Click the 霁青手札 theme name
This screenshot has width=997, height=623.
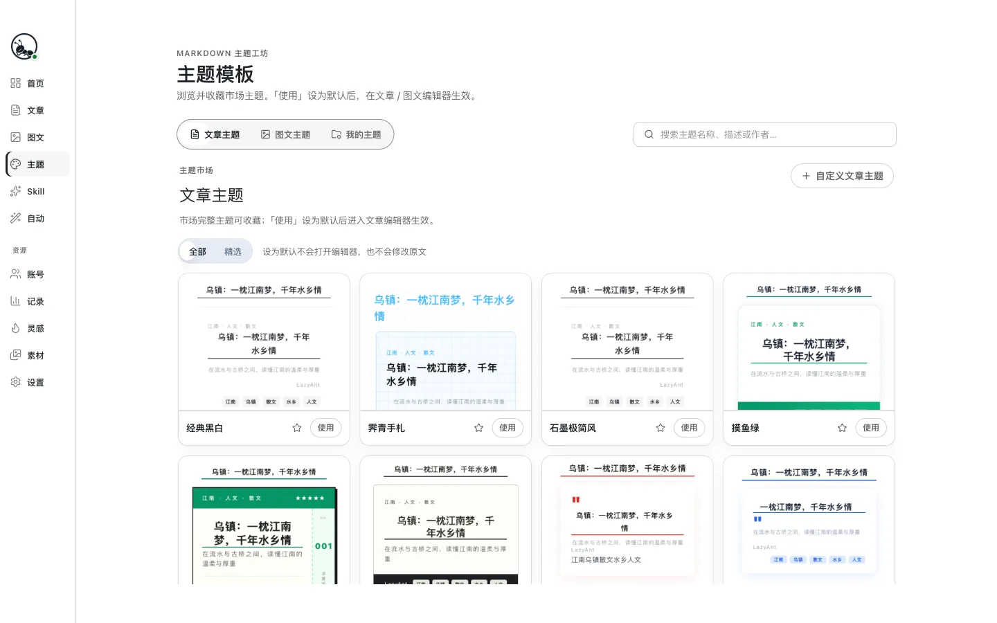click(x=386, y=428)
